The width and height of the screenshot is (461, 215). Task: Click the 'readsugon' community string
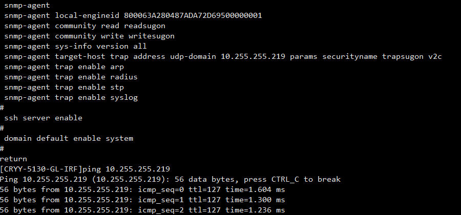[x=144, y=26]
